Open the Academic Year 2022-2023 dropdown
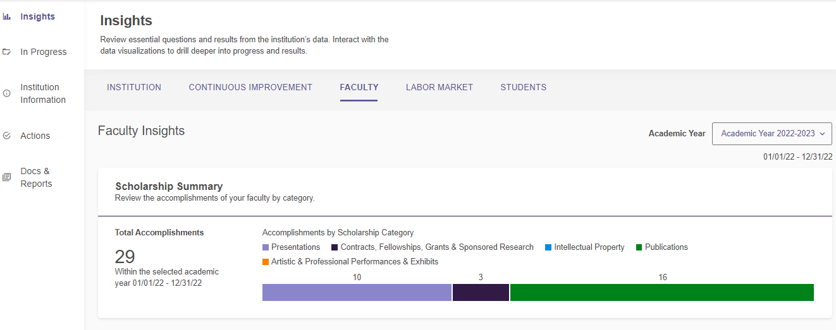This screenshot has width=836, height=330. [x=772, y=134]
